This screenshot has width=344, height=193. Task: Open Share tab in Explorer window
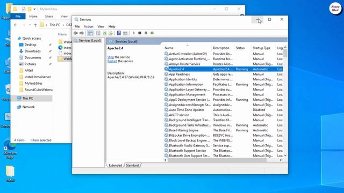(49, 17)
